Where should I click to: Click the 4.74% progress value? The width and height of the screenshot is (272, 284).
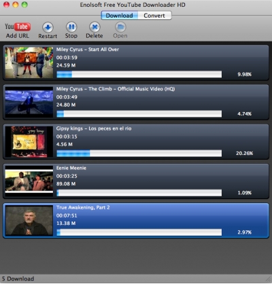tap(244, 113)
